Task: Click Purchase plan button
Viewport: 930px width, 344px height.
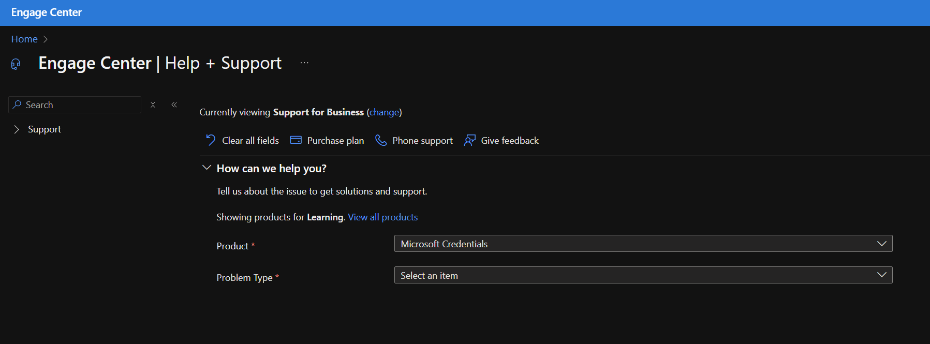Action: (x=327, y=140)
